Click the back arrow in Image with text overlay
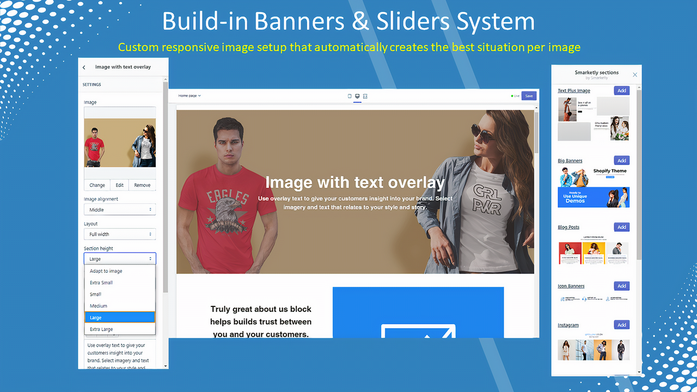 83,66
